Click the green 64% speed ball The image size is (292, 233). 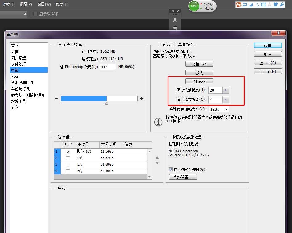(193, 6)
